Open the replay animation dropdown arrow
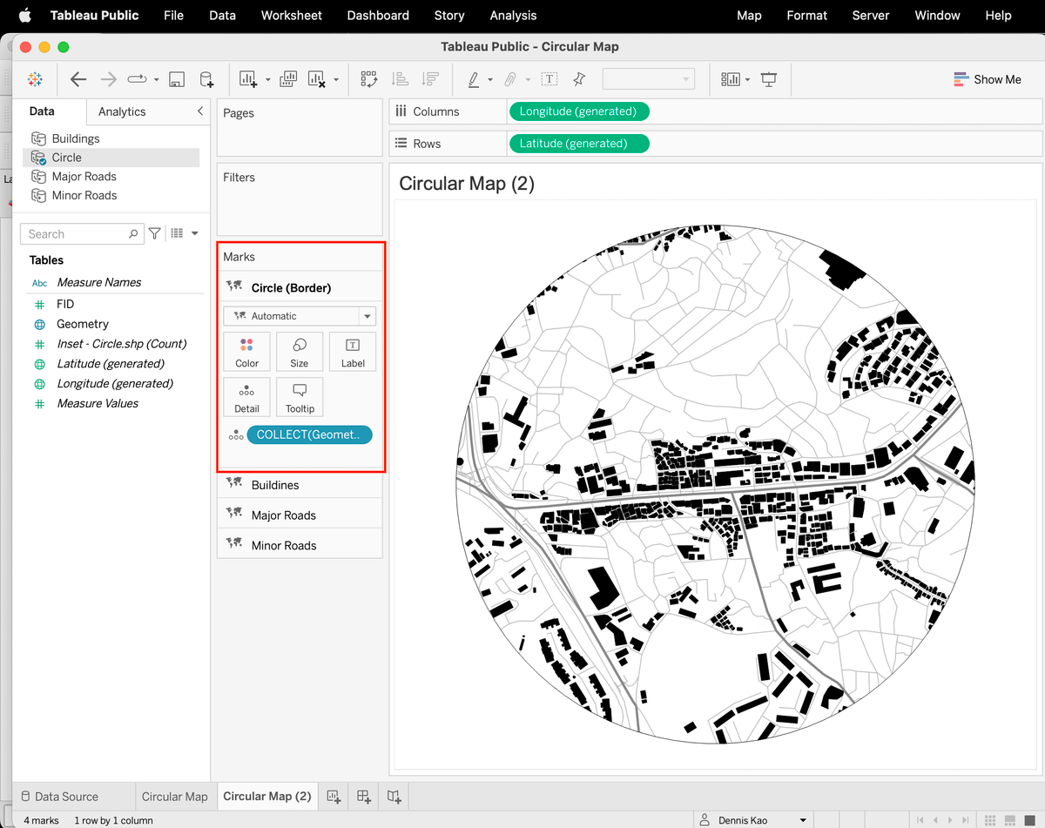The image size is (1045, 828). tap(156, 80)
